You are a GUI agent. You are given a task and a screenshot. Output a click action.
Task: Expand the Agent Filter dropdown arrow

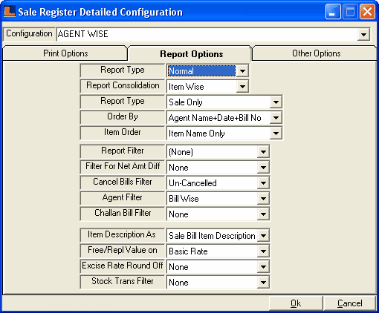click(263, 199)
